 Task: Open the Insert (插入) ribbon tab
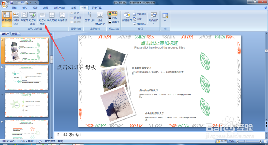pyautogui.click(x=25, y=8)
